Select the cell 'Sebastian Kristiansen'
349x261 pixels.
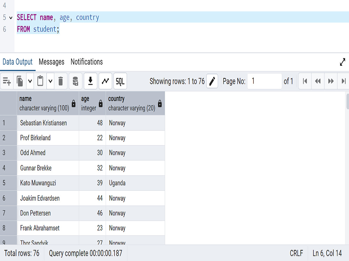point(48,123)
